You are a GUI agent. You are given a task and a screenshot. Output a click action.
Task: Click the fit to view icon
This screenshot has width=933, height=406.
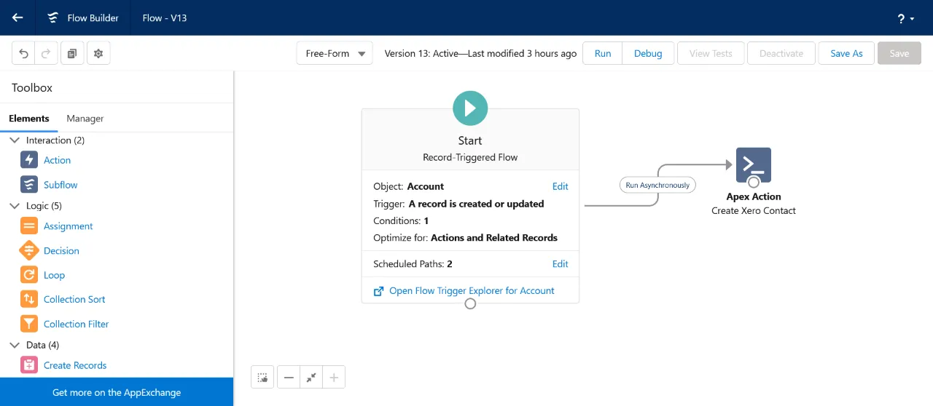click(311, 377)
